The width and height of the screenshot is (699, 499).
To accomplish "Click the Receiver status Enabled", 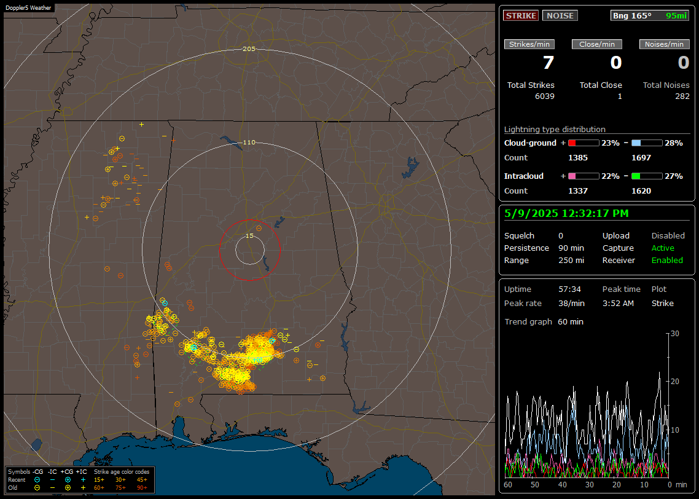I will pyautogui.click(x=667, y=261).
